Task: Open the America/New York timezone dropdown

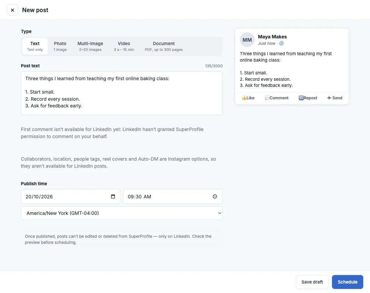Action: click(x=122, y=213)
